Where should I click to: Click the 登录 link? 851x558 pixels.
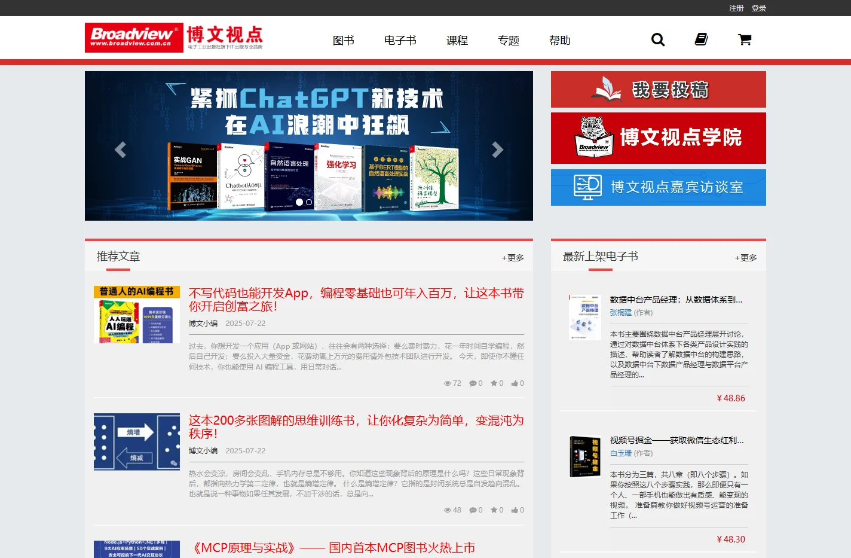tap(759, 8)
